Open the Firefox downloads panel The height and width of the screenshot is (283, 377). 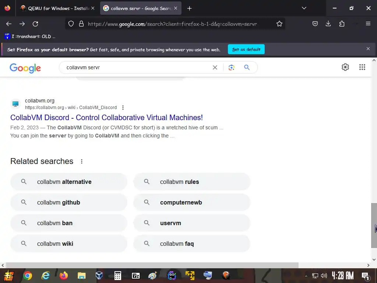tap(328, 24)
